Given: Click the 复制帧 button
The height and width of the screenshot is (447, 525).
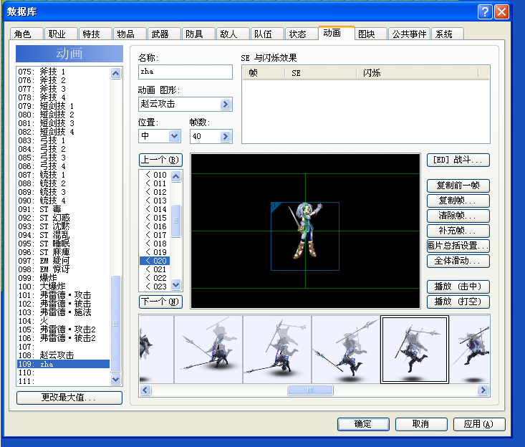Looking at the screenshot, I should (x=458, y=201).
